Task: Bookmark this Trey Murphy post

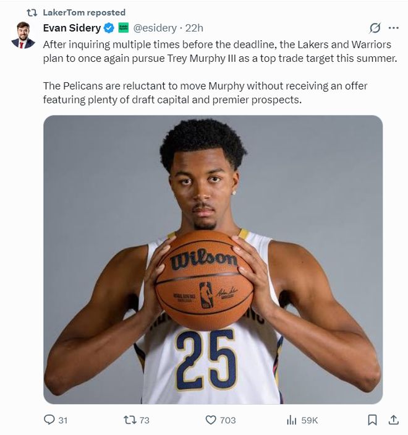Action: 372,420
